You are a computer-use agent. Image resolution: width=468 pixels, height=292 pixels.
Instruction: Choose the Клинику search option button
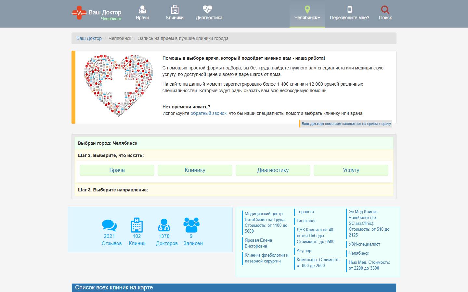(195, 170)
